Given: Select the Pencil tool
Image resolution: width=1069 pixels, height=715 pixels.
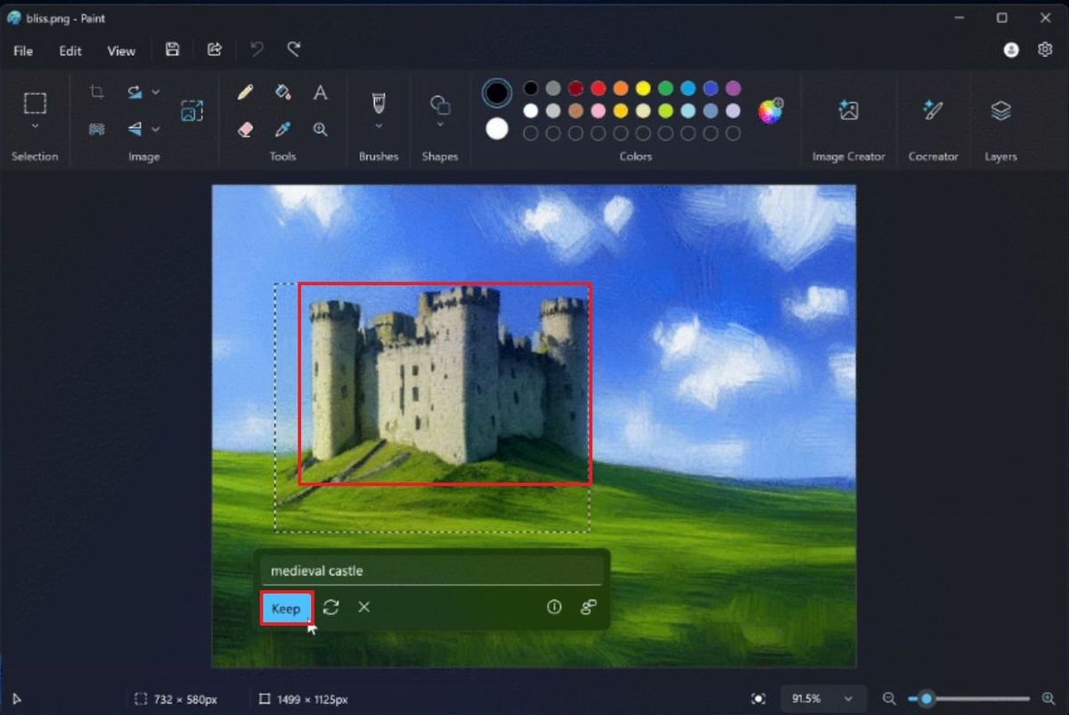Looking at the screenshot, I should click(245, 92).
